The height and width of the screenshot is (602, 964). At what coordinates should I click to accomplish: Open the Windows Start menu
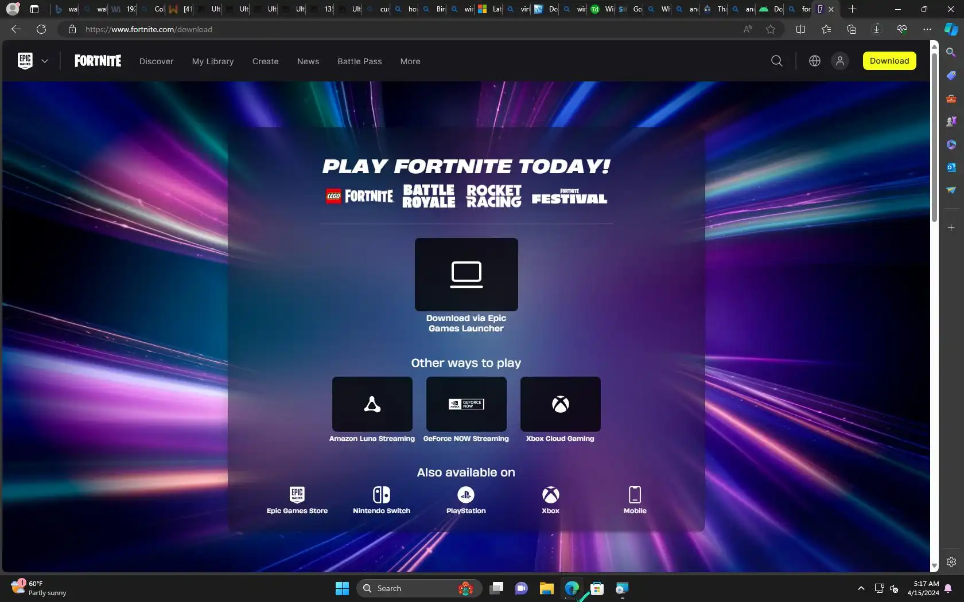[x=342, y=588]
